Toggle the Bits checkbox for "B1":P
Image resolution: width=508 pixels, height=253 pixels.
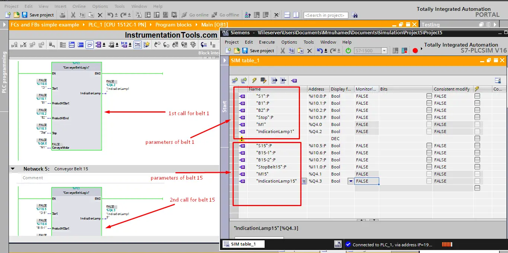429,103
